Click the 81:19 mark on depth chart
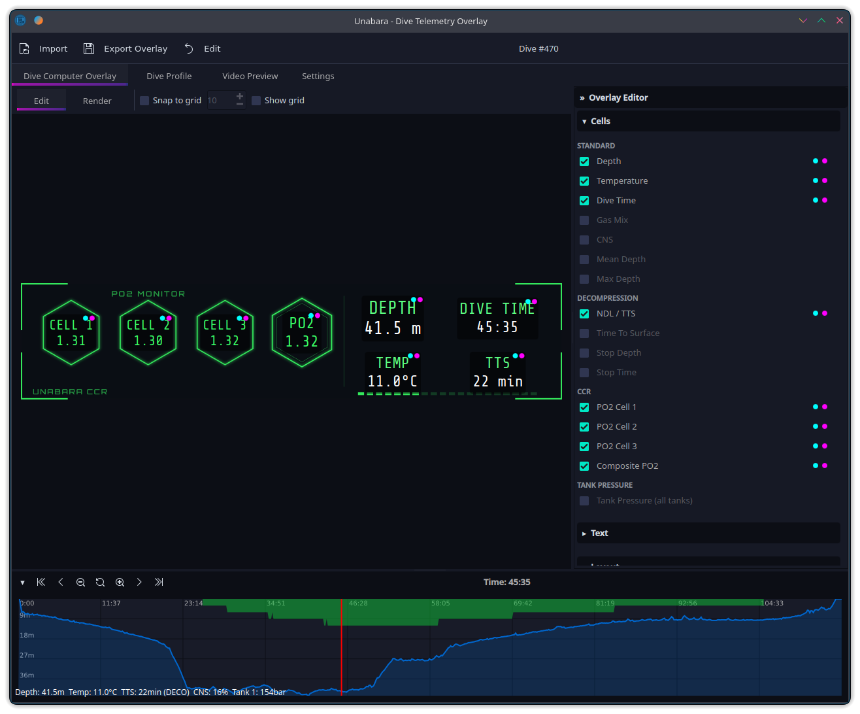The width and height of the screenshot is (860, 714). 605,603
